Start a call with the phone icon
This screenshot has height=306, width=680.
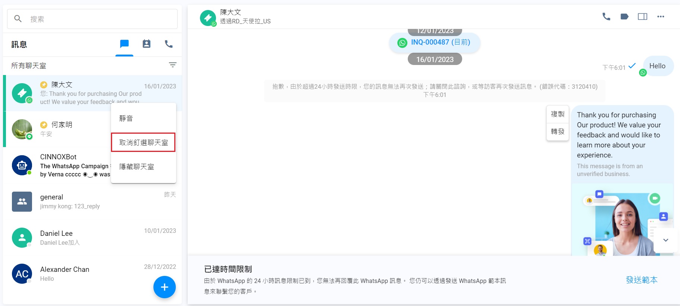point(606,16)
